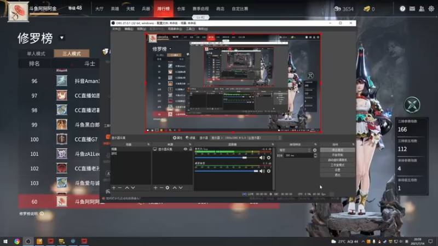Move the scene up with the arrow
The width and height of the screenshot is (438, 246).
[x=127, y=188]
